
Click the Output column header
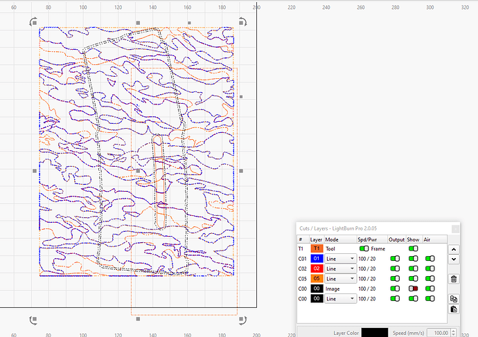pos(397,239)
